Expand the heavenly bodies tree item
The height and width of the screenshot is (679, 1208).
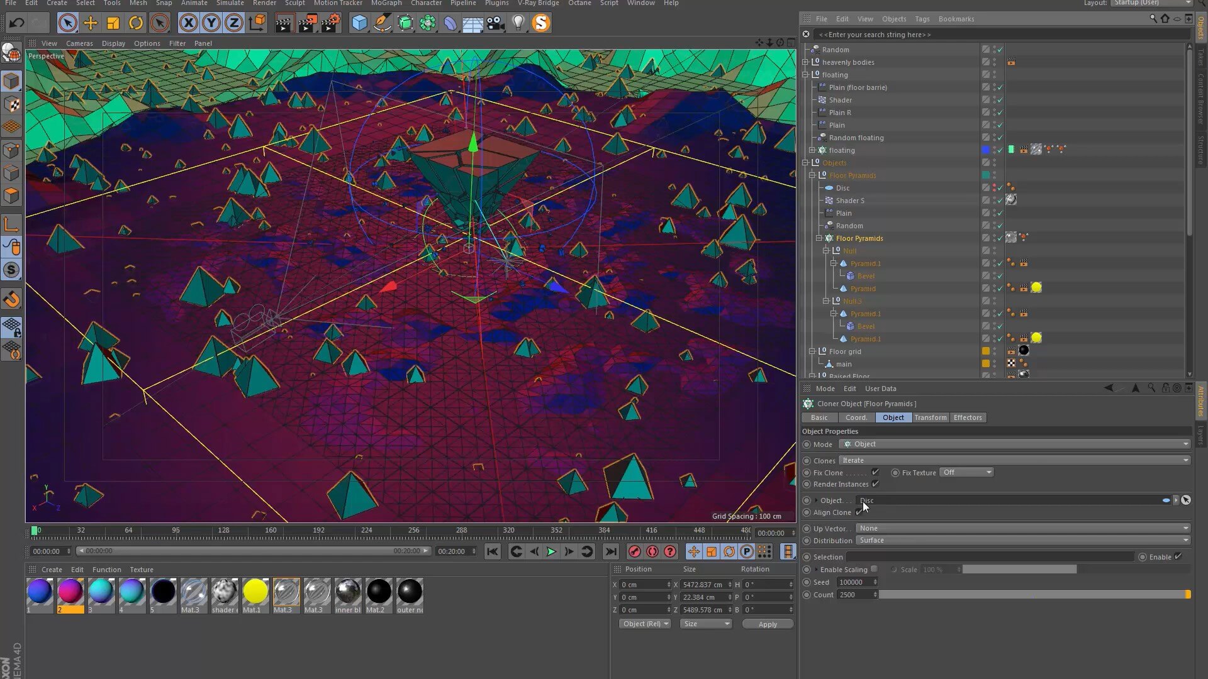point(805,62)
